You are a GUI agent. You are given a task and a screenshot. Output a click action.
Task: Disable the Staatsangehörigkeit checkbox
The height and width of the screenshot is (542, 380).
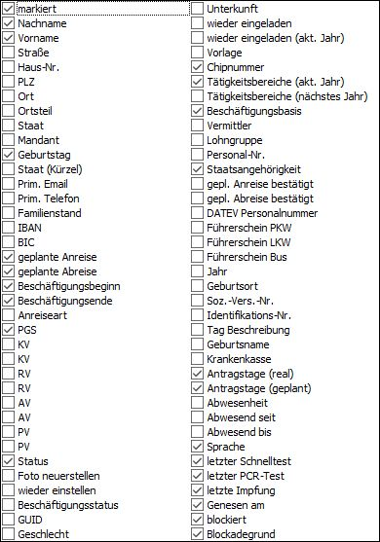197,169
